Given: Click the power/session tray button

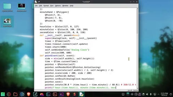Looking at the screenshot, I should tap(171, 94).
